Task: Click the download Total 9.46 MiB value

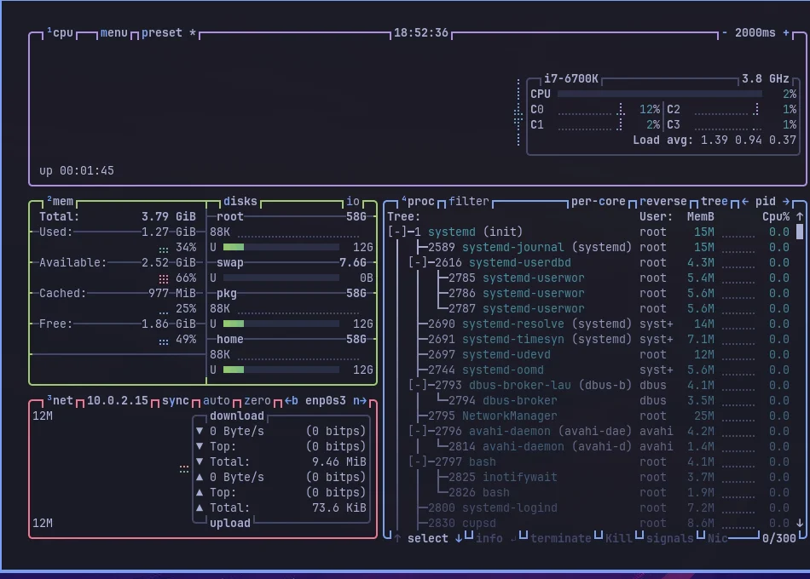Action: pos(338,461)
